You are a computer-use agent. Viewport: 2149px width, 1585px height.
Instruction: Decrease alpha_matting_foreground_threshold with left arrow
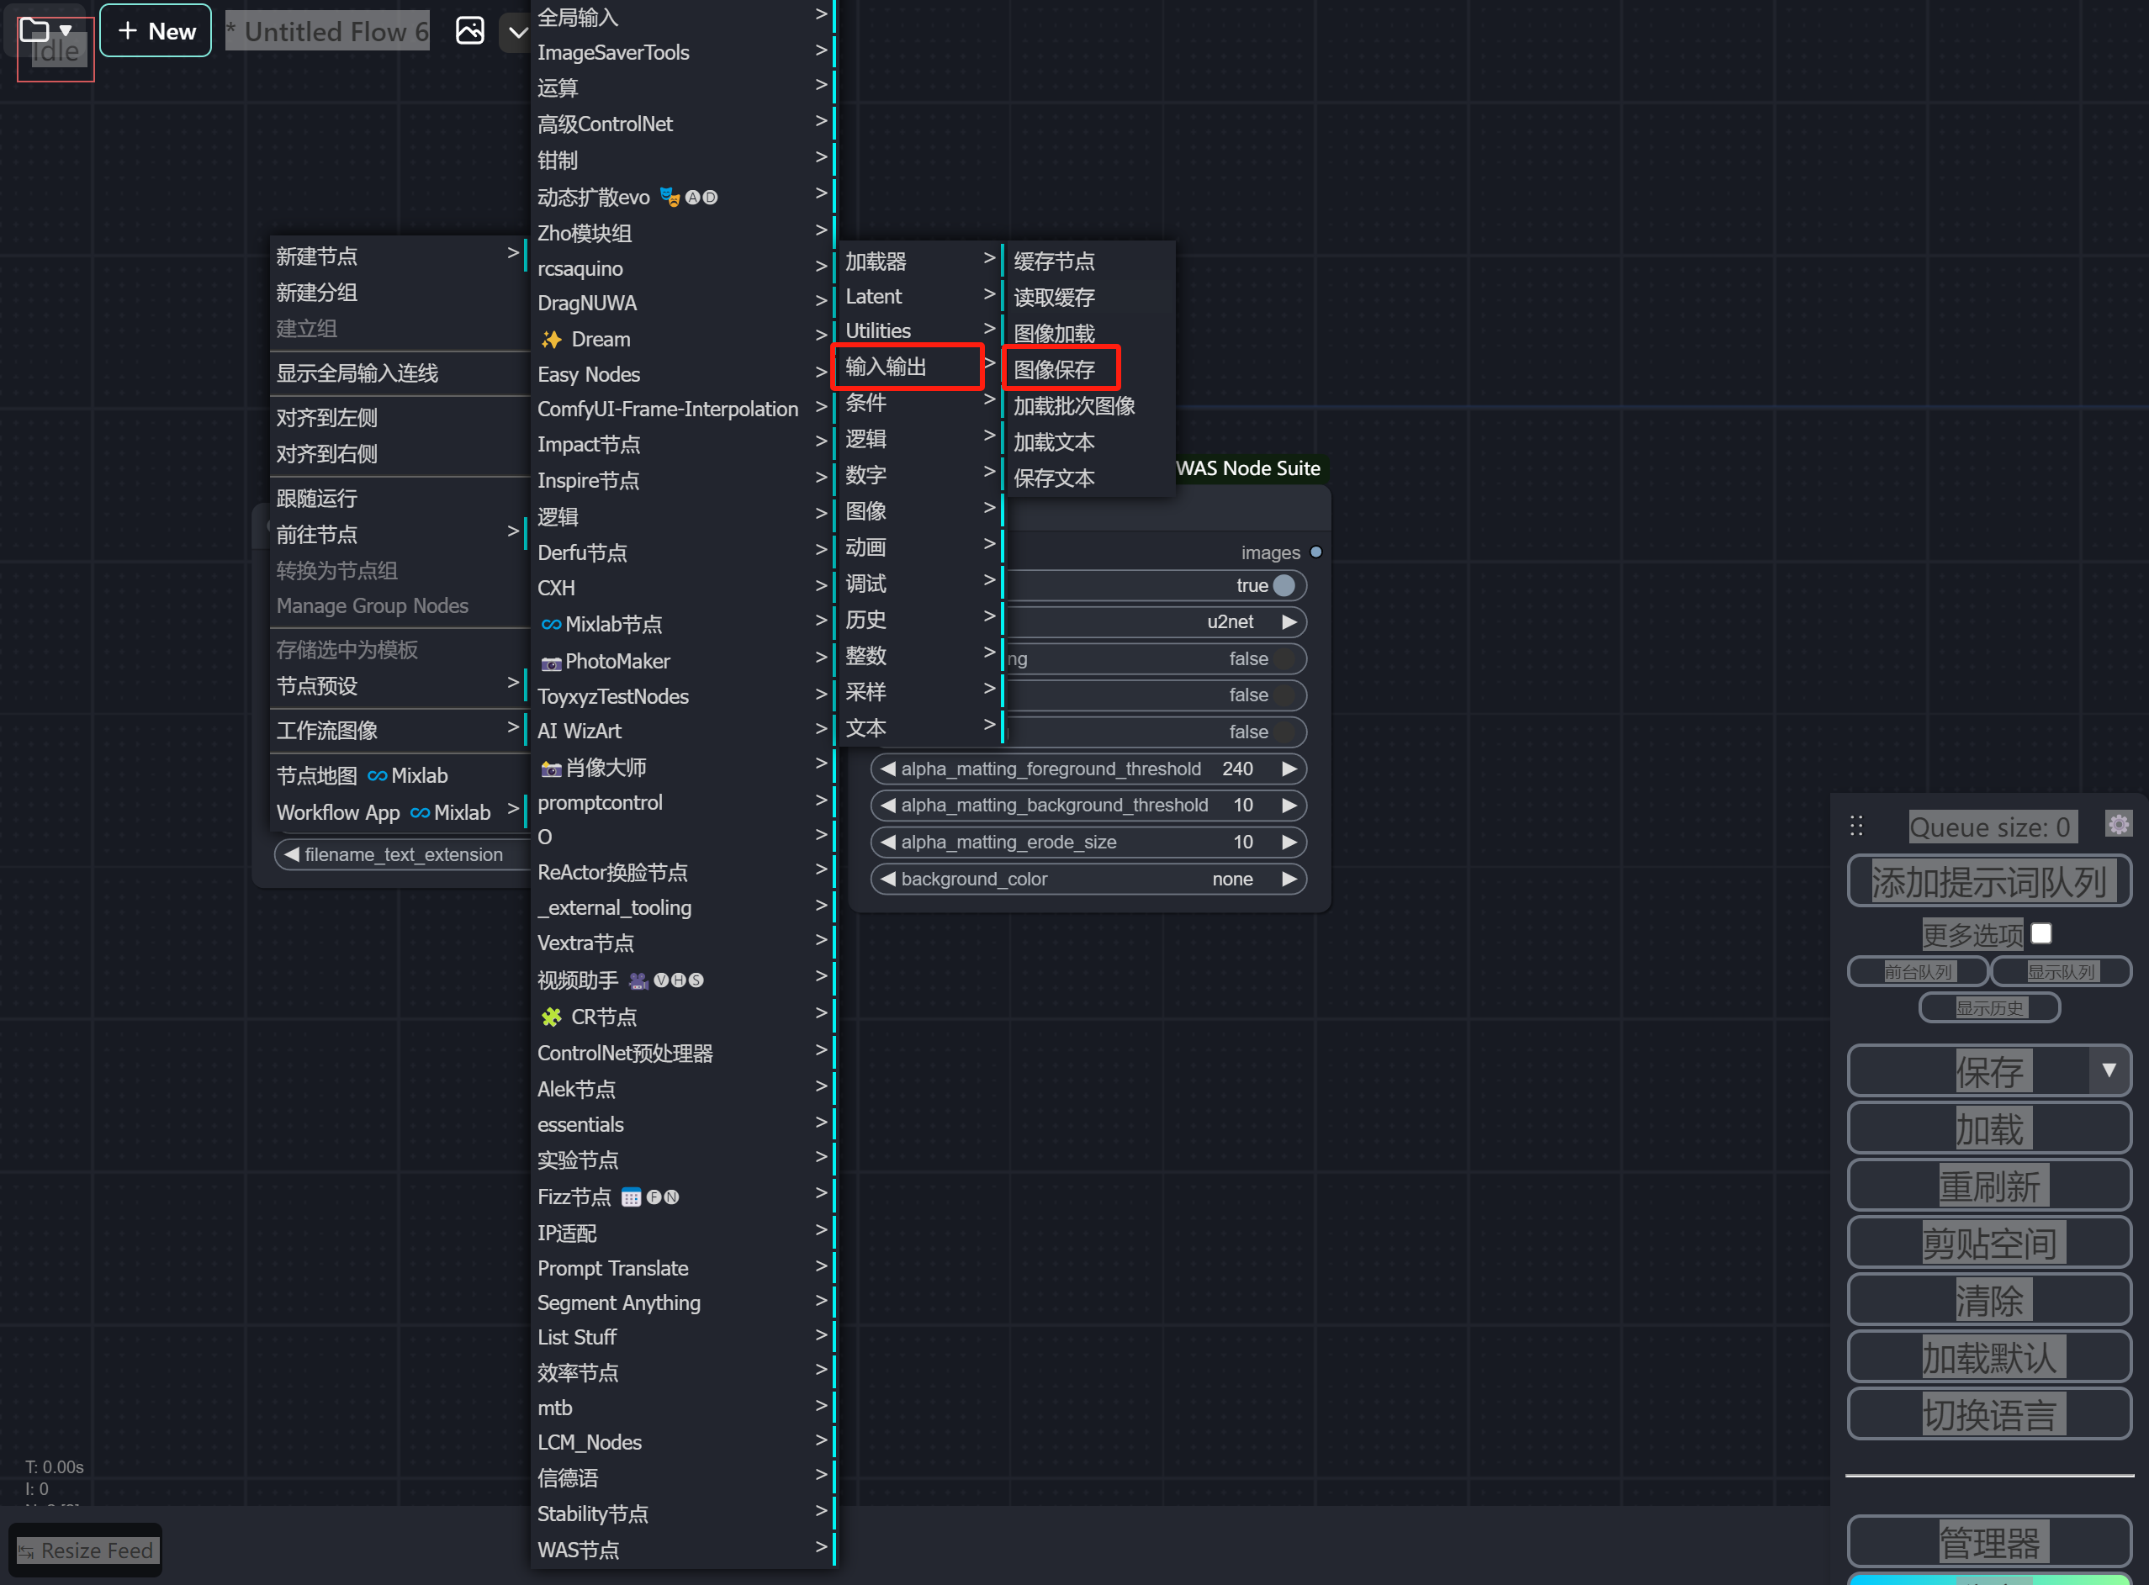coord(888,769)
